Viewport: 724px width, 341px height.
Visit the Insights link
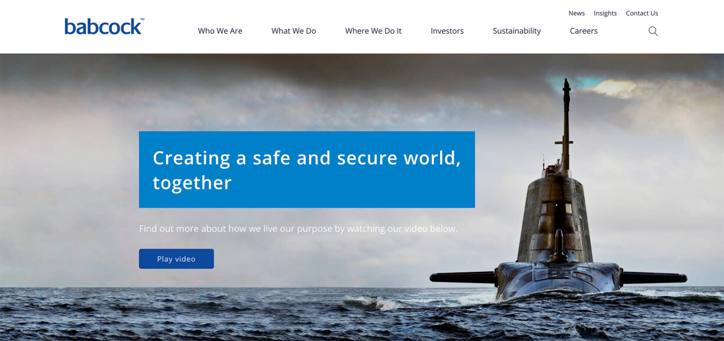(x=605, y=13)
